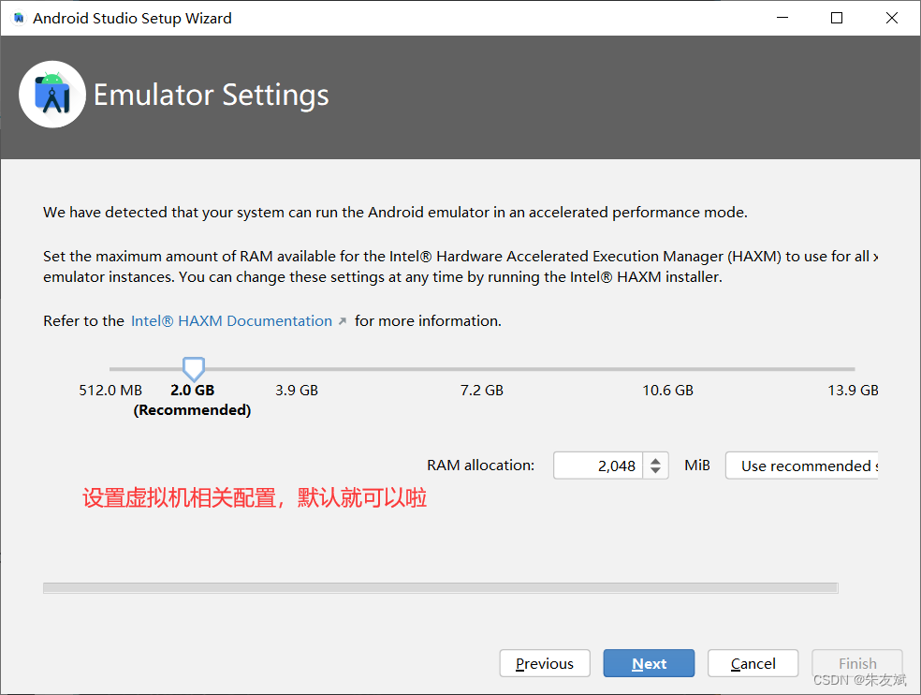
Task: Decrease RAM allocation with down arrow
Action: (655, 471)
